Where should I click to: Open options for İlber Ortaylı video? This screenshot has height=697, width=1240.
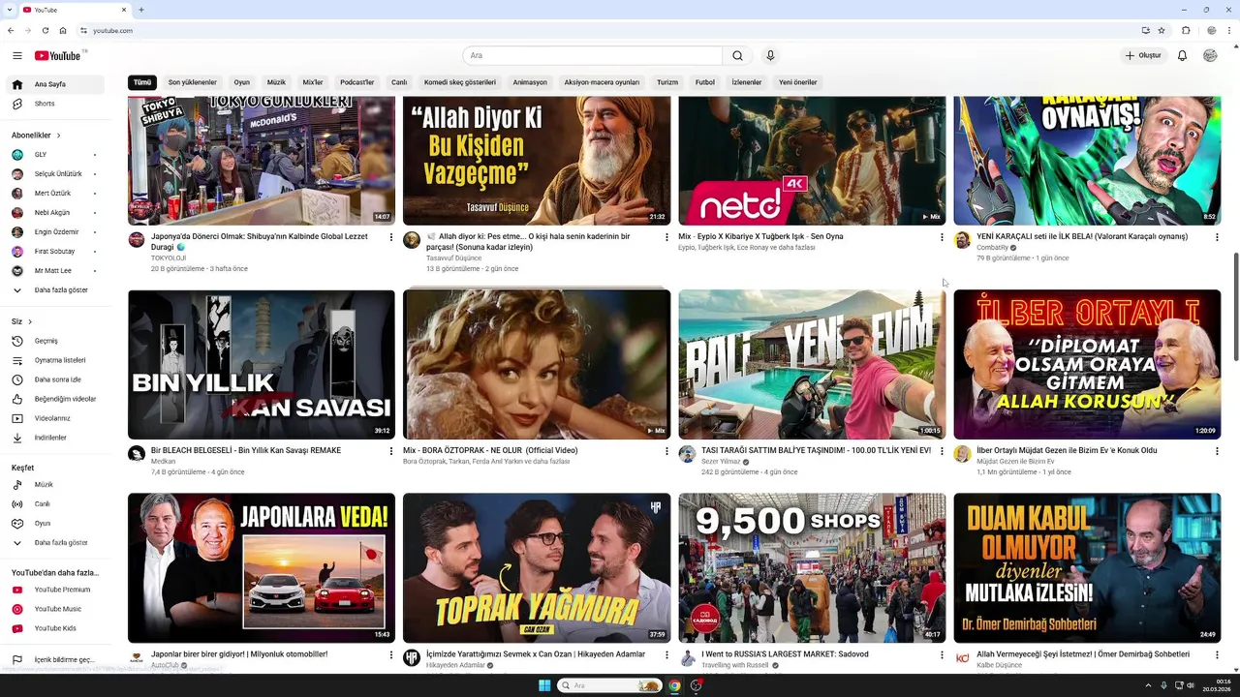pyautogui.click(x=1217, y=451)
